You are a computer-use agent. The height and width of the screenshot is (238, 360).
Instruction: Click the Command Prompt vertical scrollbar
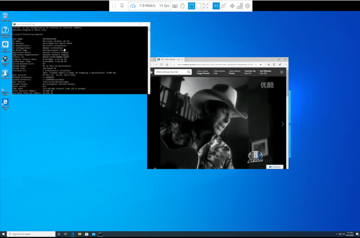pos(149,60)
